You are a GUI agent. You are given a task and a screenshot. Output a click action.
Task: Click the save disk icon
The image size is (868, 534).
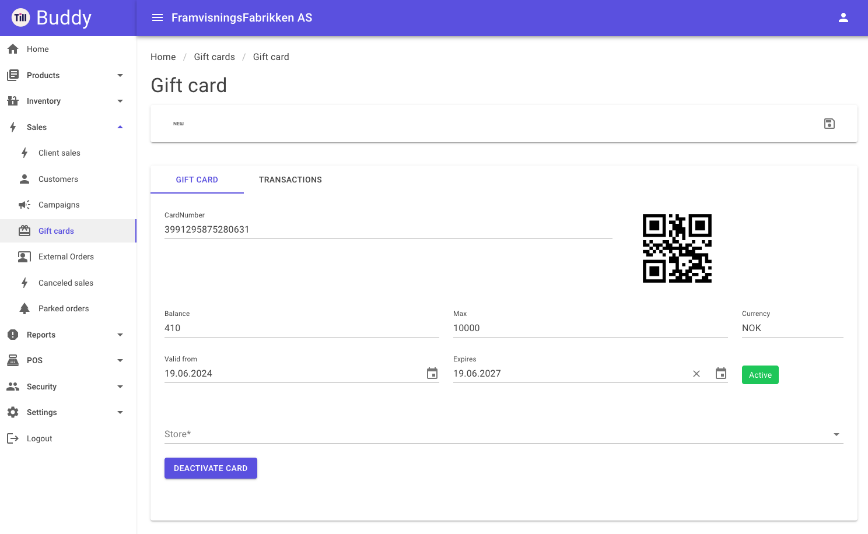pos(829,124)
